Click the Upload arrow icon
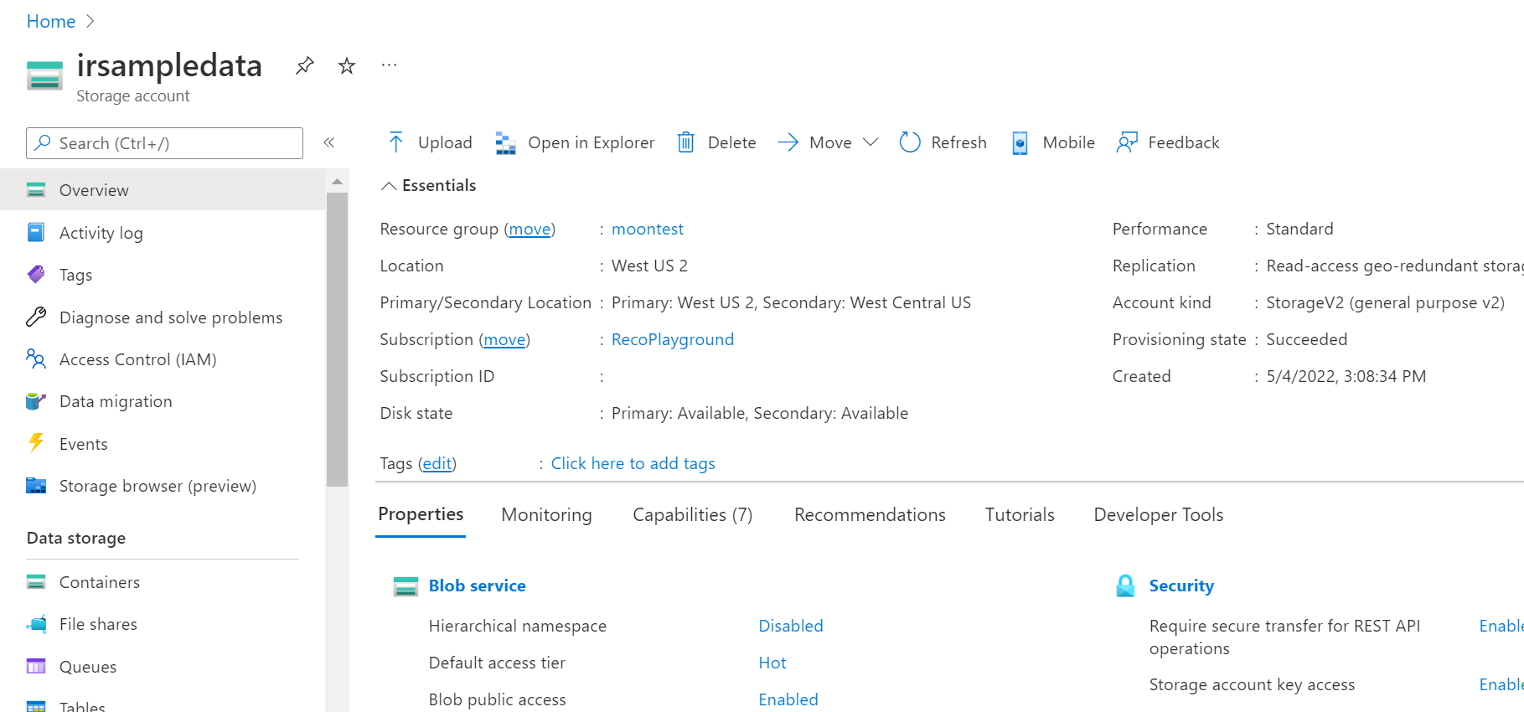Screen dimensions: 1524x712 396,142
